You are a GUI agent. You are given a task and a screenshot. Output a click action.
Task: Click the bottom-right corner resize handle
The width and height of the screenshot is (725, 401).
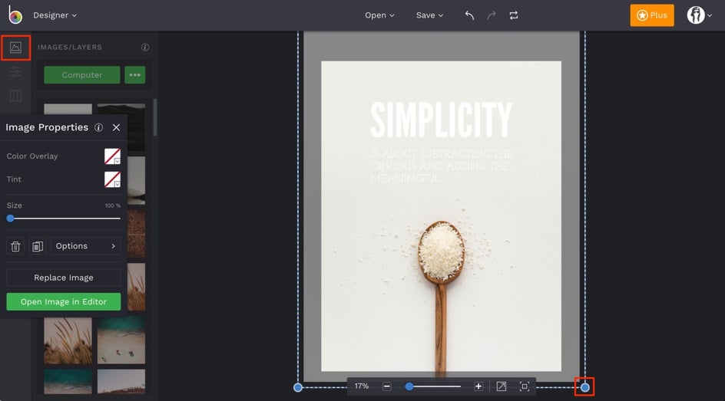click(x=584, y=387)
